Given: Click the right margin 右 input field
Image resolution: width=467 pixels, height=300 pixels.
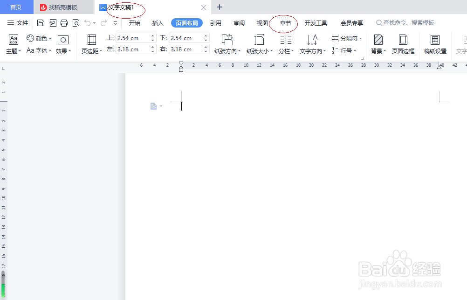Looking at the screenshot, I should coord(186,49).
